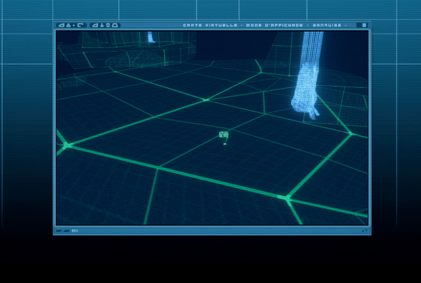The width and height of the screenshot is (421, 283).
Task: Click the grid junction above the green marker
Action: pos(206,100)
